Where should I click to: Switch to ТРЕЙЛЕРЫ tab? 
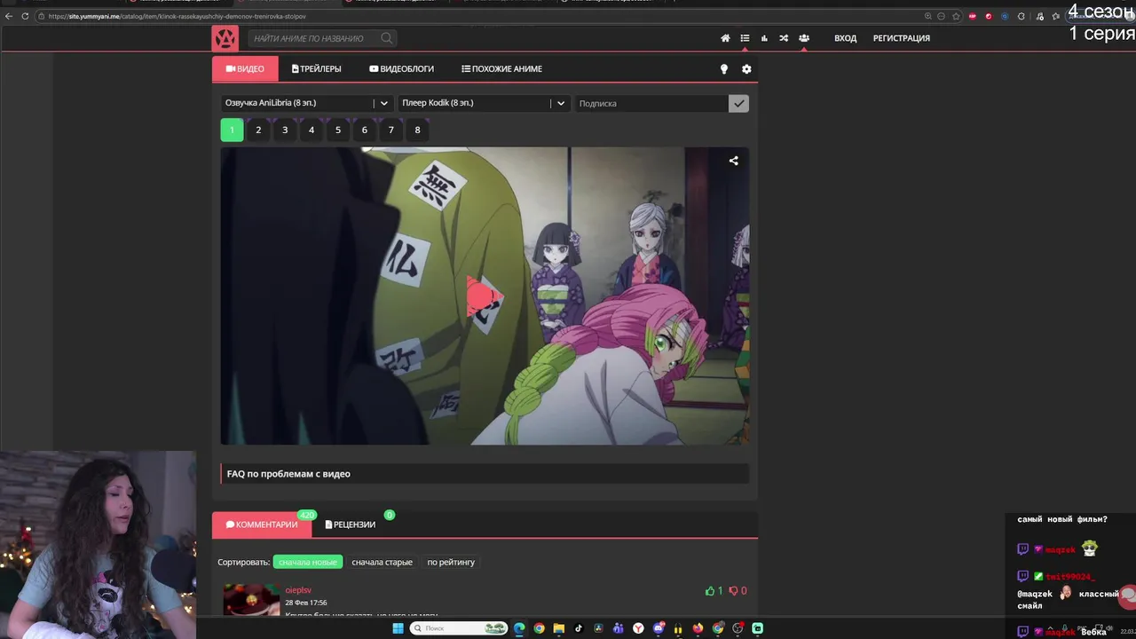pos(317,69)
